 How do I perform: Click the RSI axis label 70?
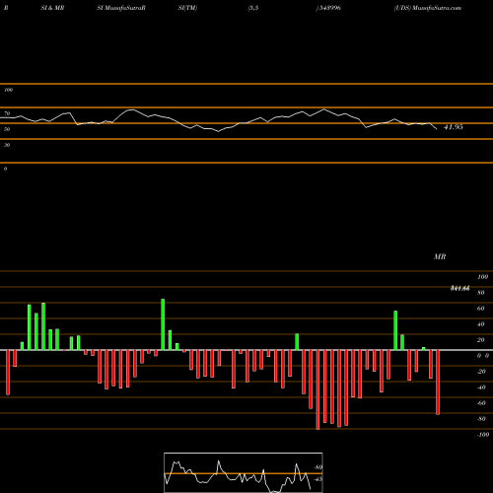click(x=7, y=113)
